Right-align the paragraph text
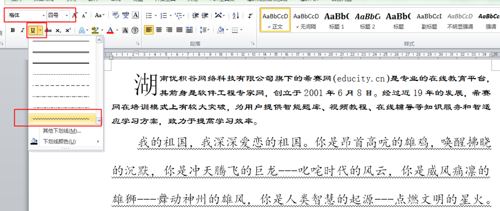500x211 pixels. point(169,30)
